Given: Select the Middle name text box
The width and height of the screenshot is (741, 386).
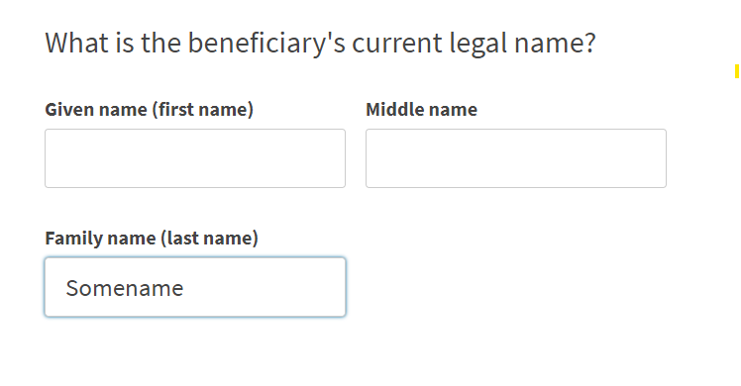Looking at the screenshot, I should tap(516, 158).
